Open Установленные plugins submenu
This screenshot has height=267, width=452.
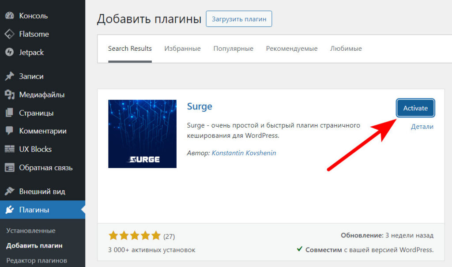31,231
